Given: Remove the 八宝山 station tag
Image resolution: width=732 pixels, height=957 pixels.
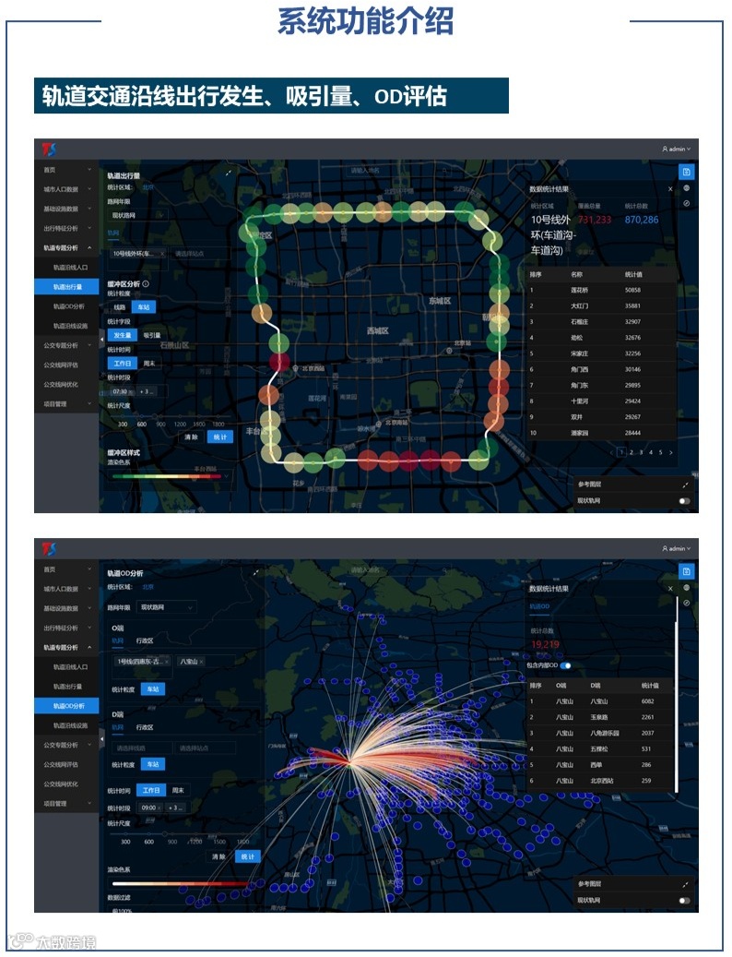Looking at the screenshot, I should pos(201,662).
